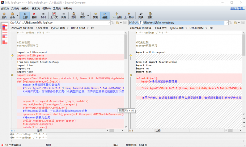Click the 格式 format toolbar icon
Screen dimensions: 246x147
[83, 16]
